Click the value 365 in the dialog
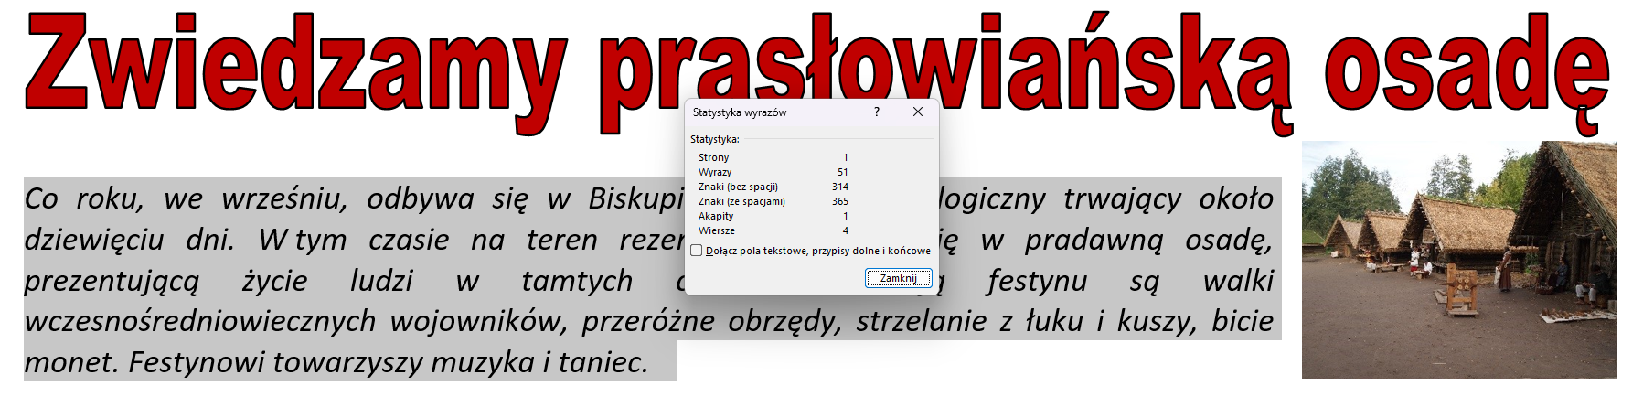The width and height of the screenshot is (1643, 407). tap(840, 201)
